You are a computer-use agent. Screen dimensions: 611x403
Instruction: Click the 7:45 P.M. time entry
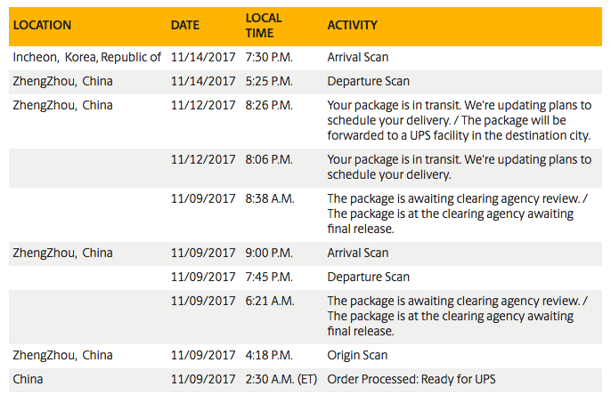point(269,277)
